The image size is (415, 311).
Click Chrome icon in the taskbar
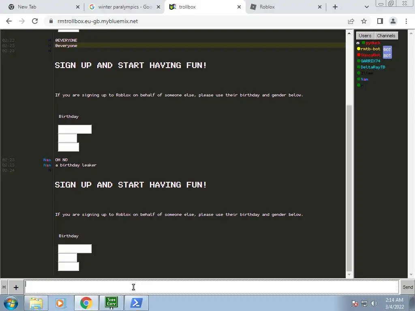(86, 303)
